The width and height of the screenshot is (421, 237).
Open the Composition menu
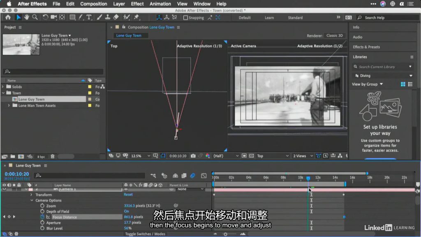[x=93, y=4]
